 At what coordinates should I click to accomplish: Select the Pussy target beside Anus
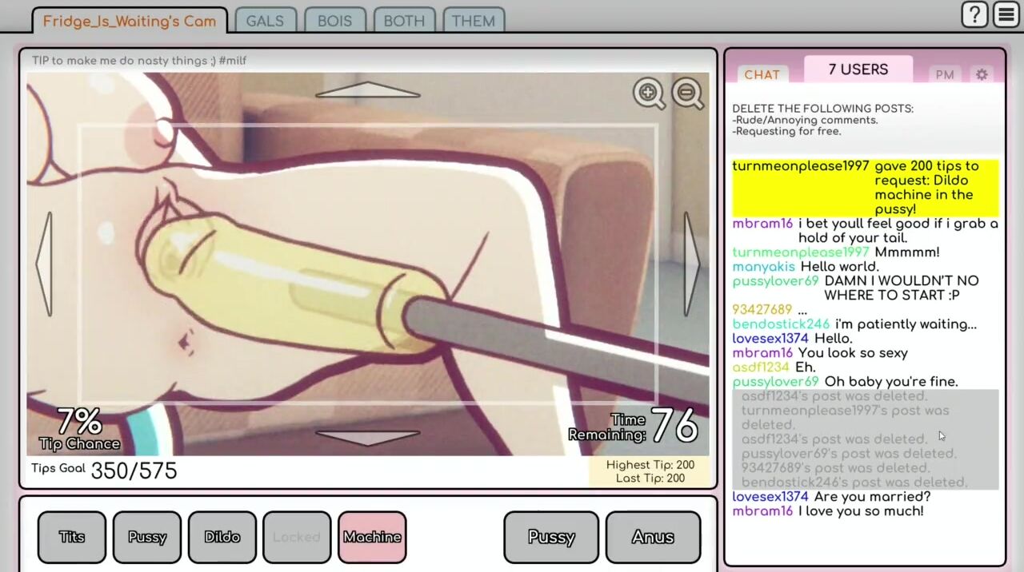[x=551, y=537]
